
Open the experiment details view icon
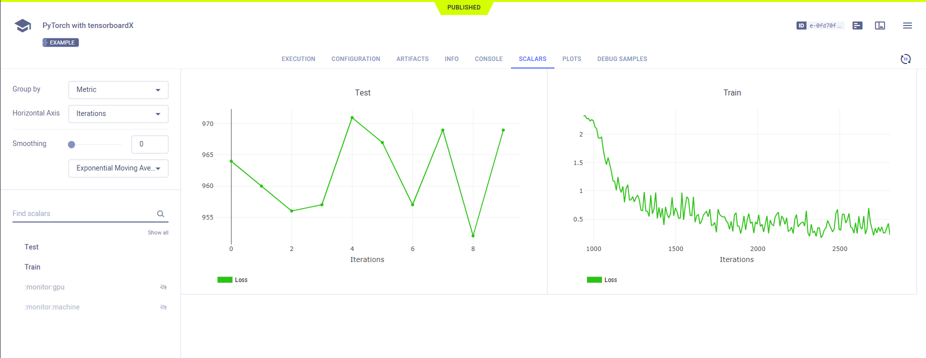coord(857,25)
